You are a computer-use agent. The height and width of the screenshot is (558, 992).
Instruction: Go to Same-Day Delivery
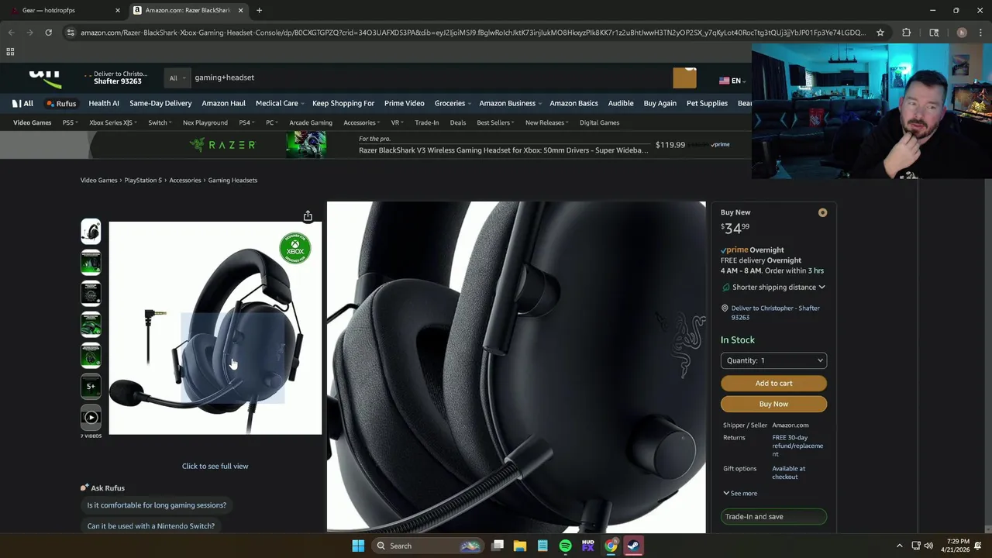click(x=160, y=103)
